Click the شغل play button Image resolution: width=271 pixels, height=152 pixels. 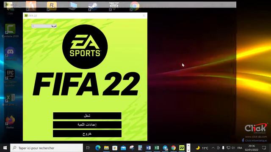(87, 116)
